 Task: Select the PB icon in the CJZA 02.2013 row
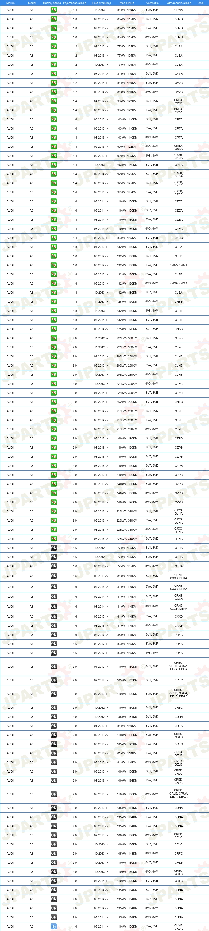(x=53, y=46)
